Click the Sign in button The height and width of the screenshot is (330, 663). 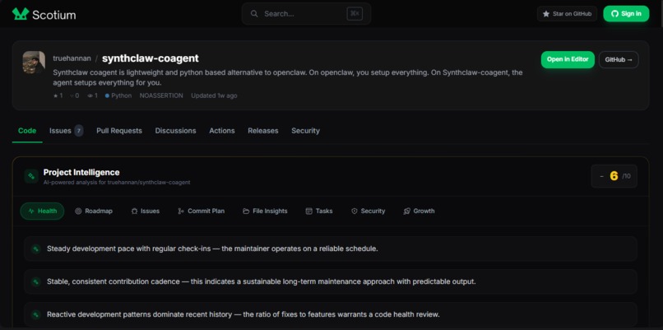pos(626,13)
